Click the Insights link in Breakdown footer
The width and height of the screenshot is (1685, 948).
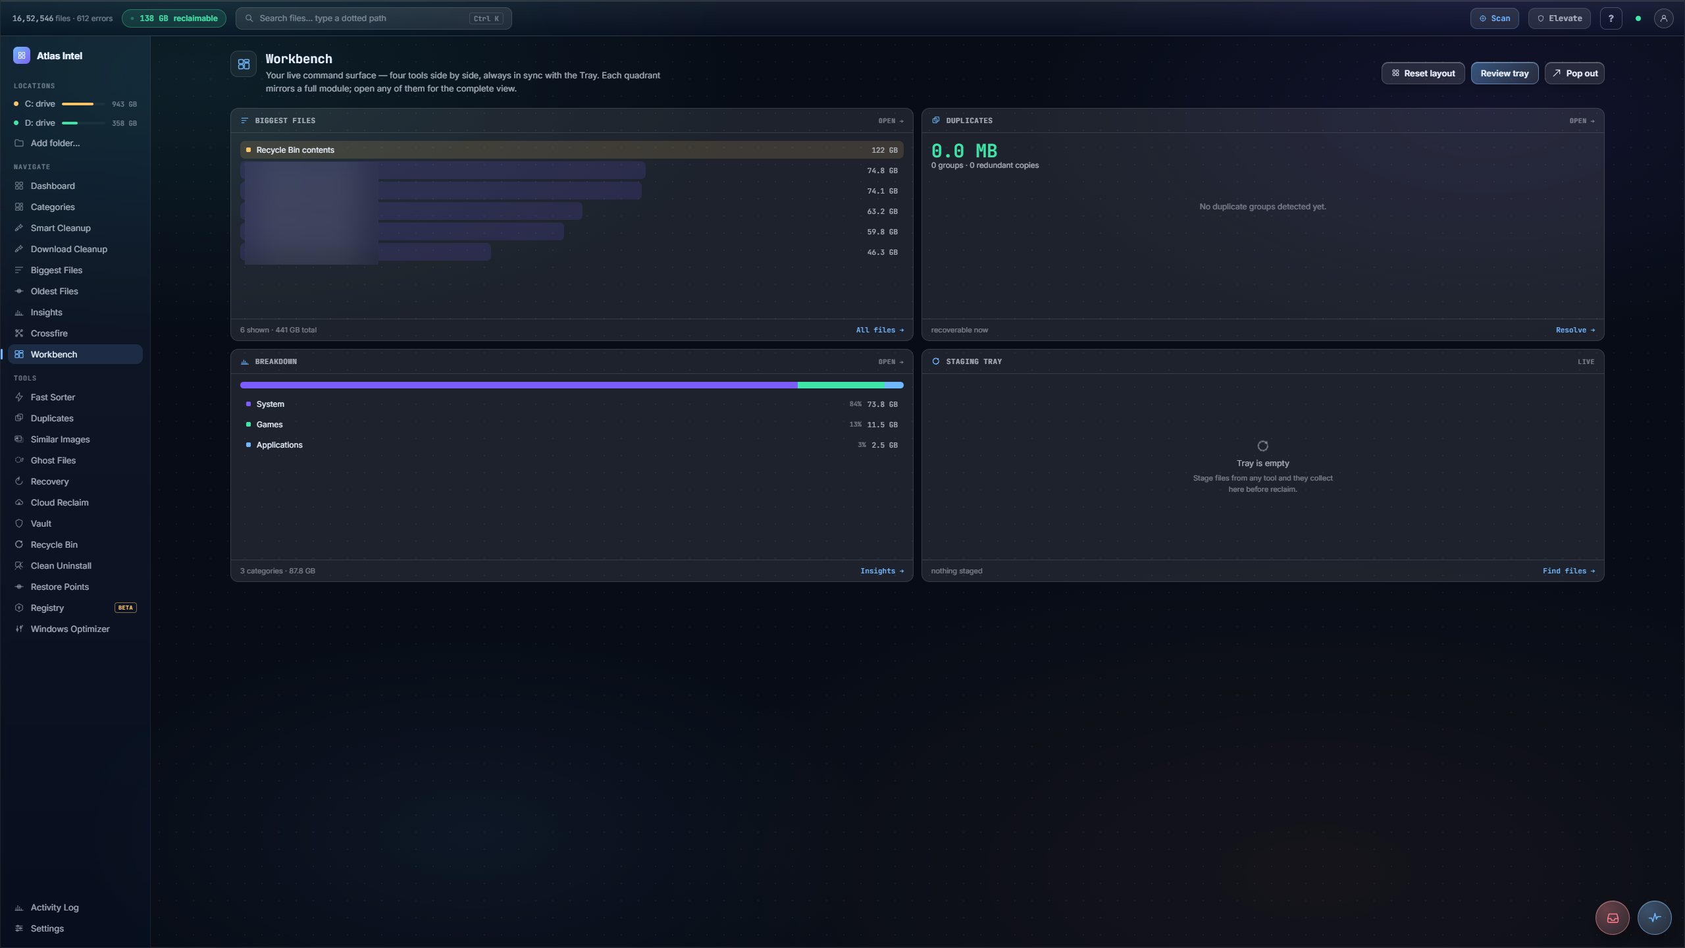pyautogui.click(x=881, y=571)
